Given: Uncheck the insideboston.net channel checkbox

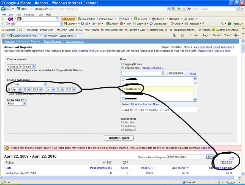Looking at the screenshot, I should point(123,89).
